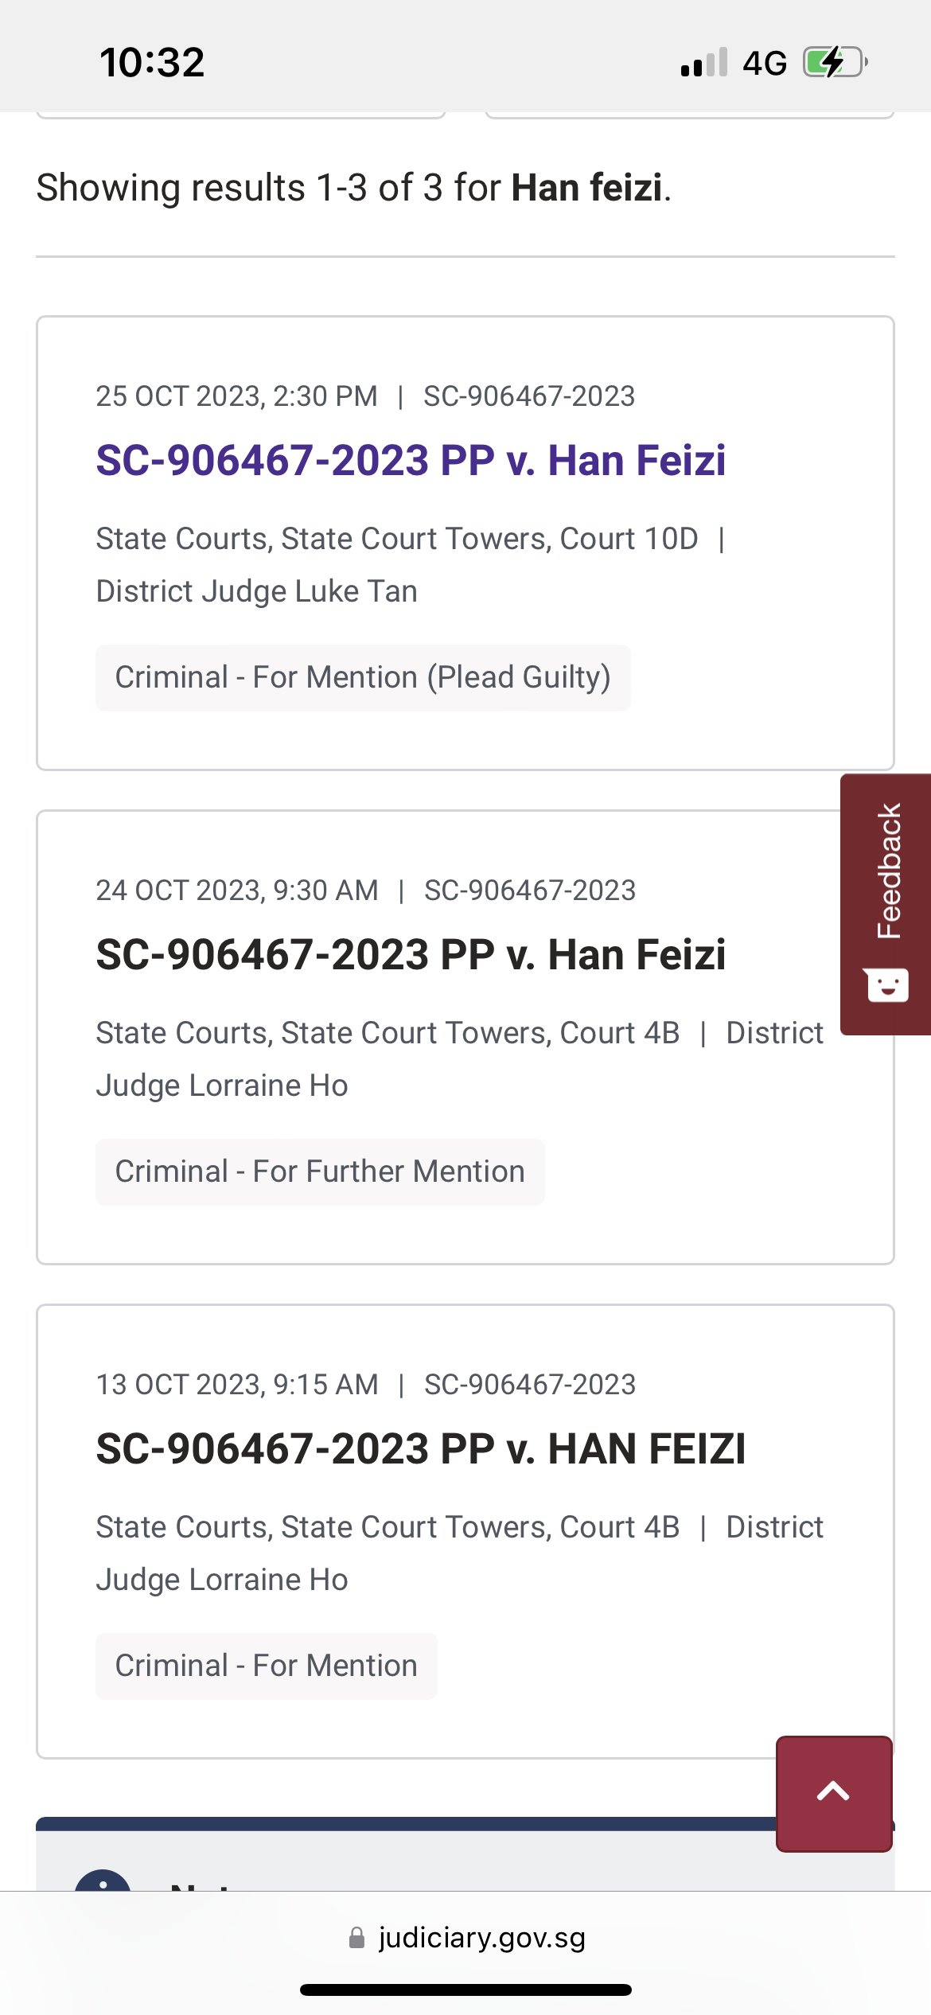Tap the Criminal - For Further Mention tag
Image resolution: width=931 pixels, height=2015 pixels.
click(x=320, y=1172)
